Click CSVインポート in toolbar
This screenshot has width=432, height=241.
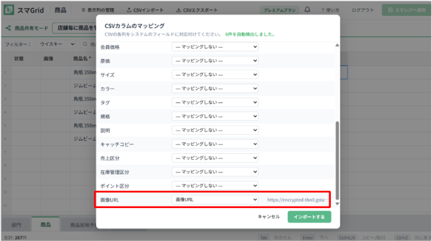145,10
